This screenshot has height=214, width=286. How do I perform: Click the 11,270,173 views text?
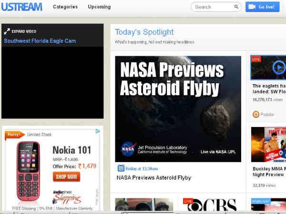point(267,100)
